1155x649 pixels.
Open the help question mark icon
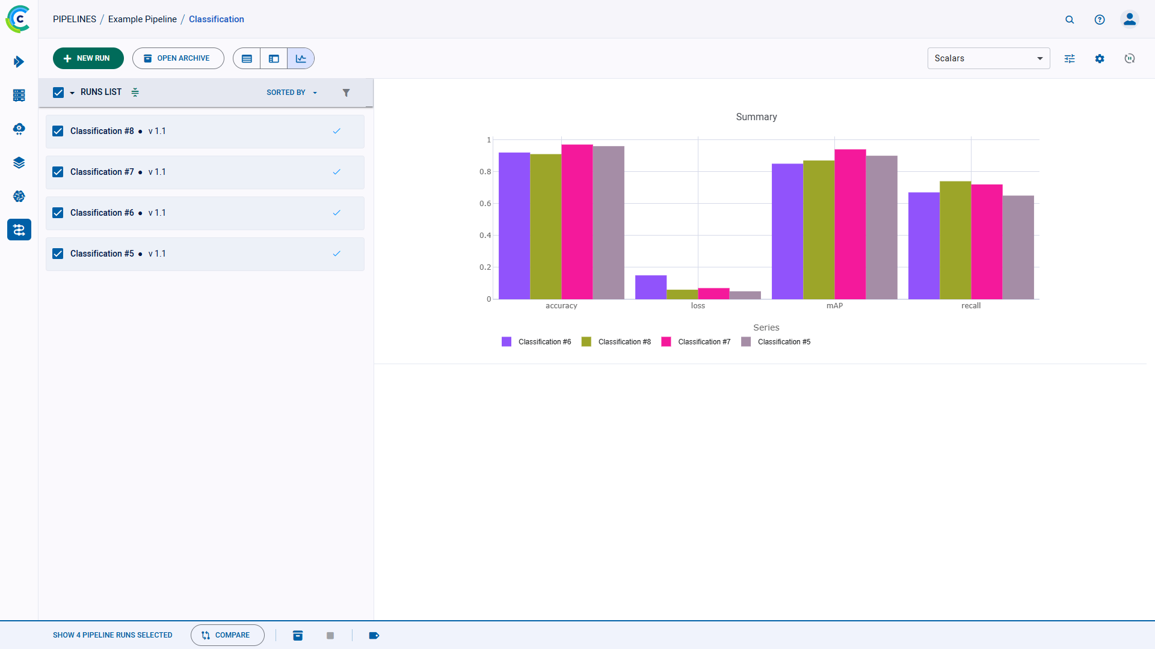(x=1100, y=19)
